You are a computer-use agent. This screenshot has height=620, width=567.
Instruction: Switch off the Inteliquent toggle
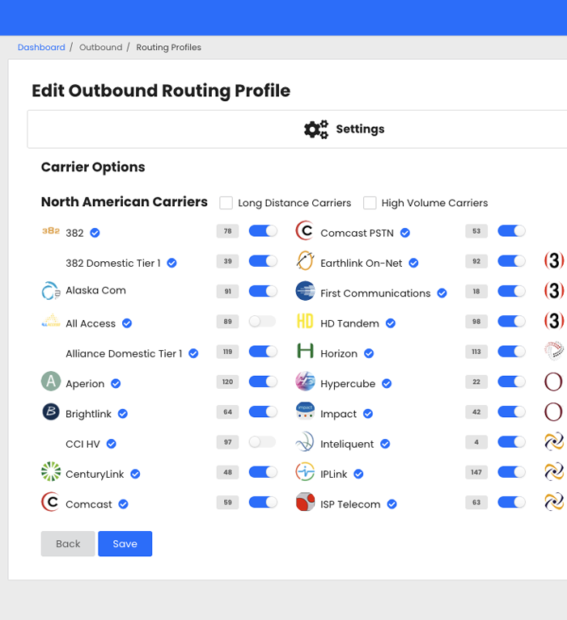click(512, 442)
